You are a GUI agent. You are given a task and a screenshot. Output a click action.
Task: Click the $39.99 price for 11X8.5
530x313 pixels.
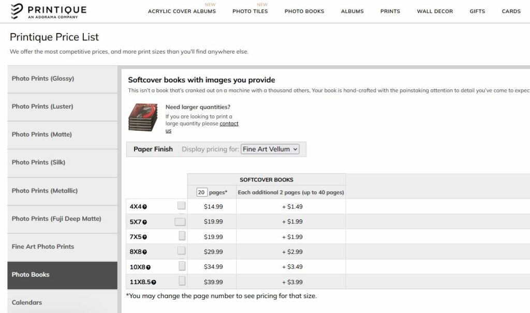(x=213, y=282)
